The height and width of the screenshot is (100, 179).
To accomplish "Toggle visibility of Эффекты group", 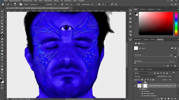I will click(140, 89).
